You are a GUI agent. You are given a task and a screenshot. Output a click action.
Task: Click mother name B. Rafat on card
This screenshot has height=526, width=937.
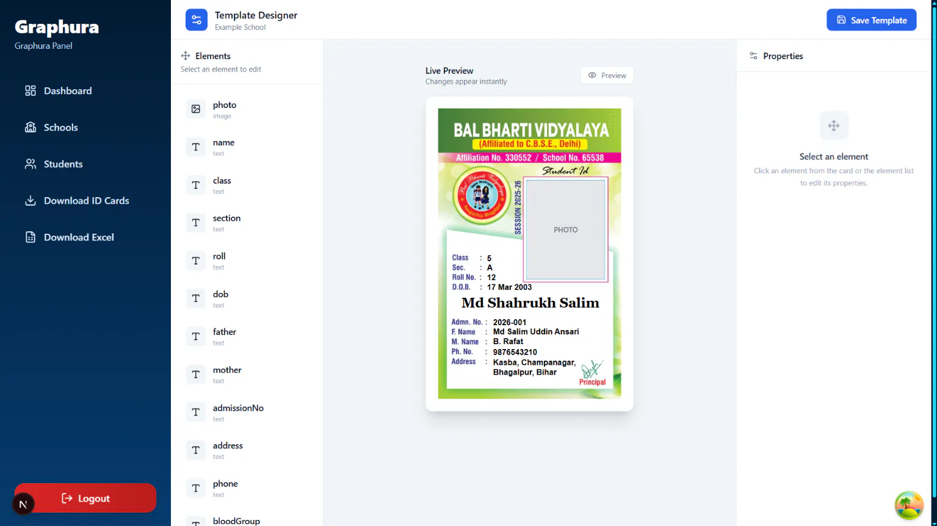[508, 341]
